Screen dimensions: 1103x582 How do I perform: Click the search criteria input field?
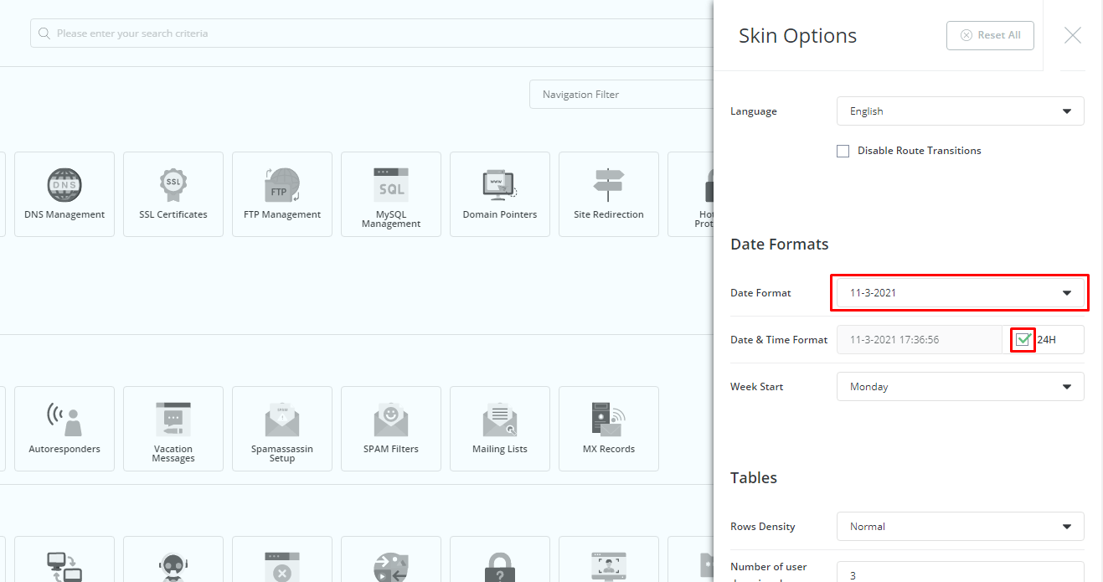[369, 34]
